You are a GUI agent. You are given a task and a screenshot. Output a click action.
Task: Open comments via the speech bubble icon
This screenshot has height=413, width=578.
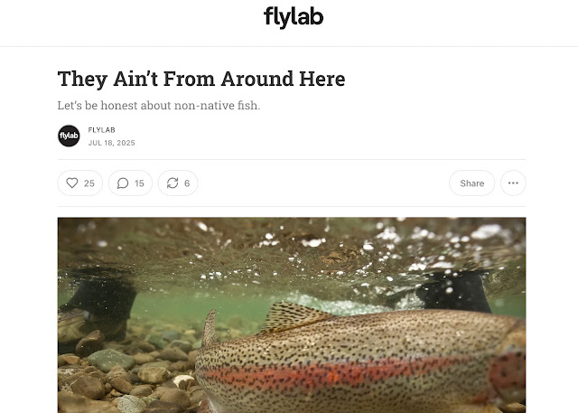pyautogui.click(x=123, y=183)
